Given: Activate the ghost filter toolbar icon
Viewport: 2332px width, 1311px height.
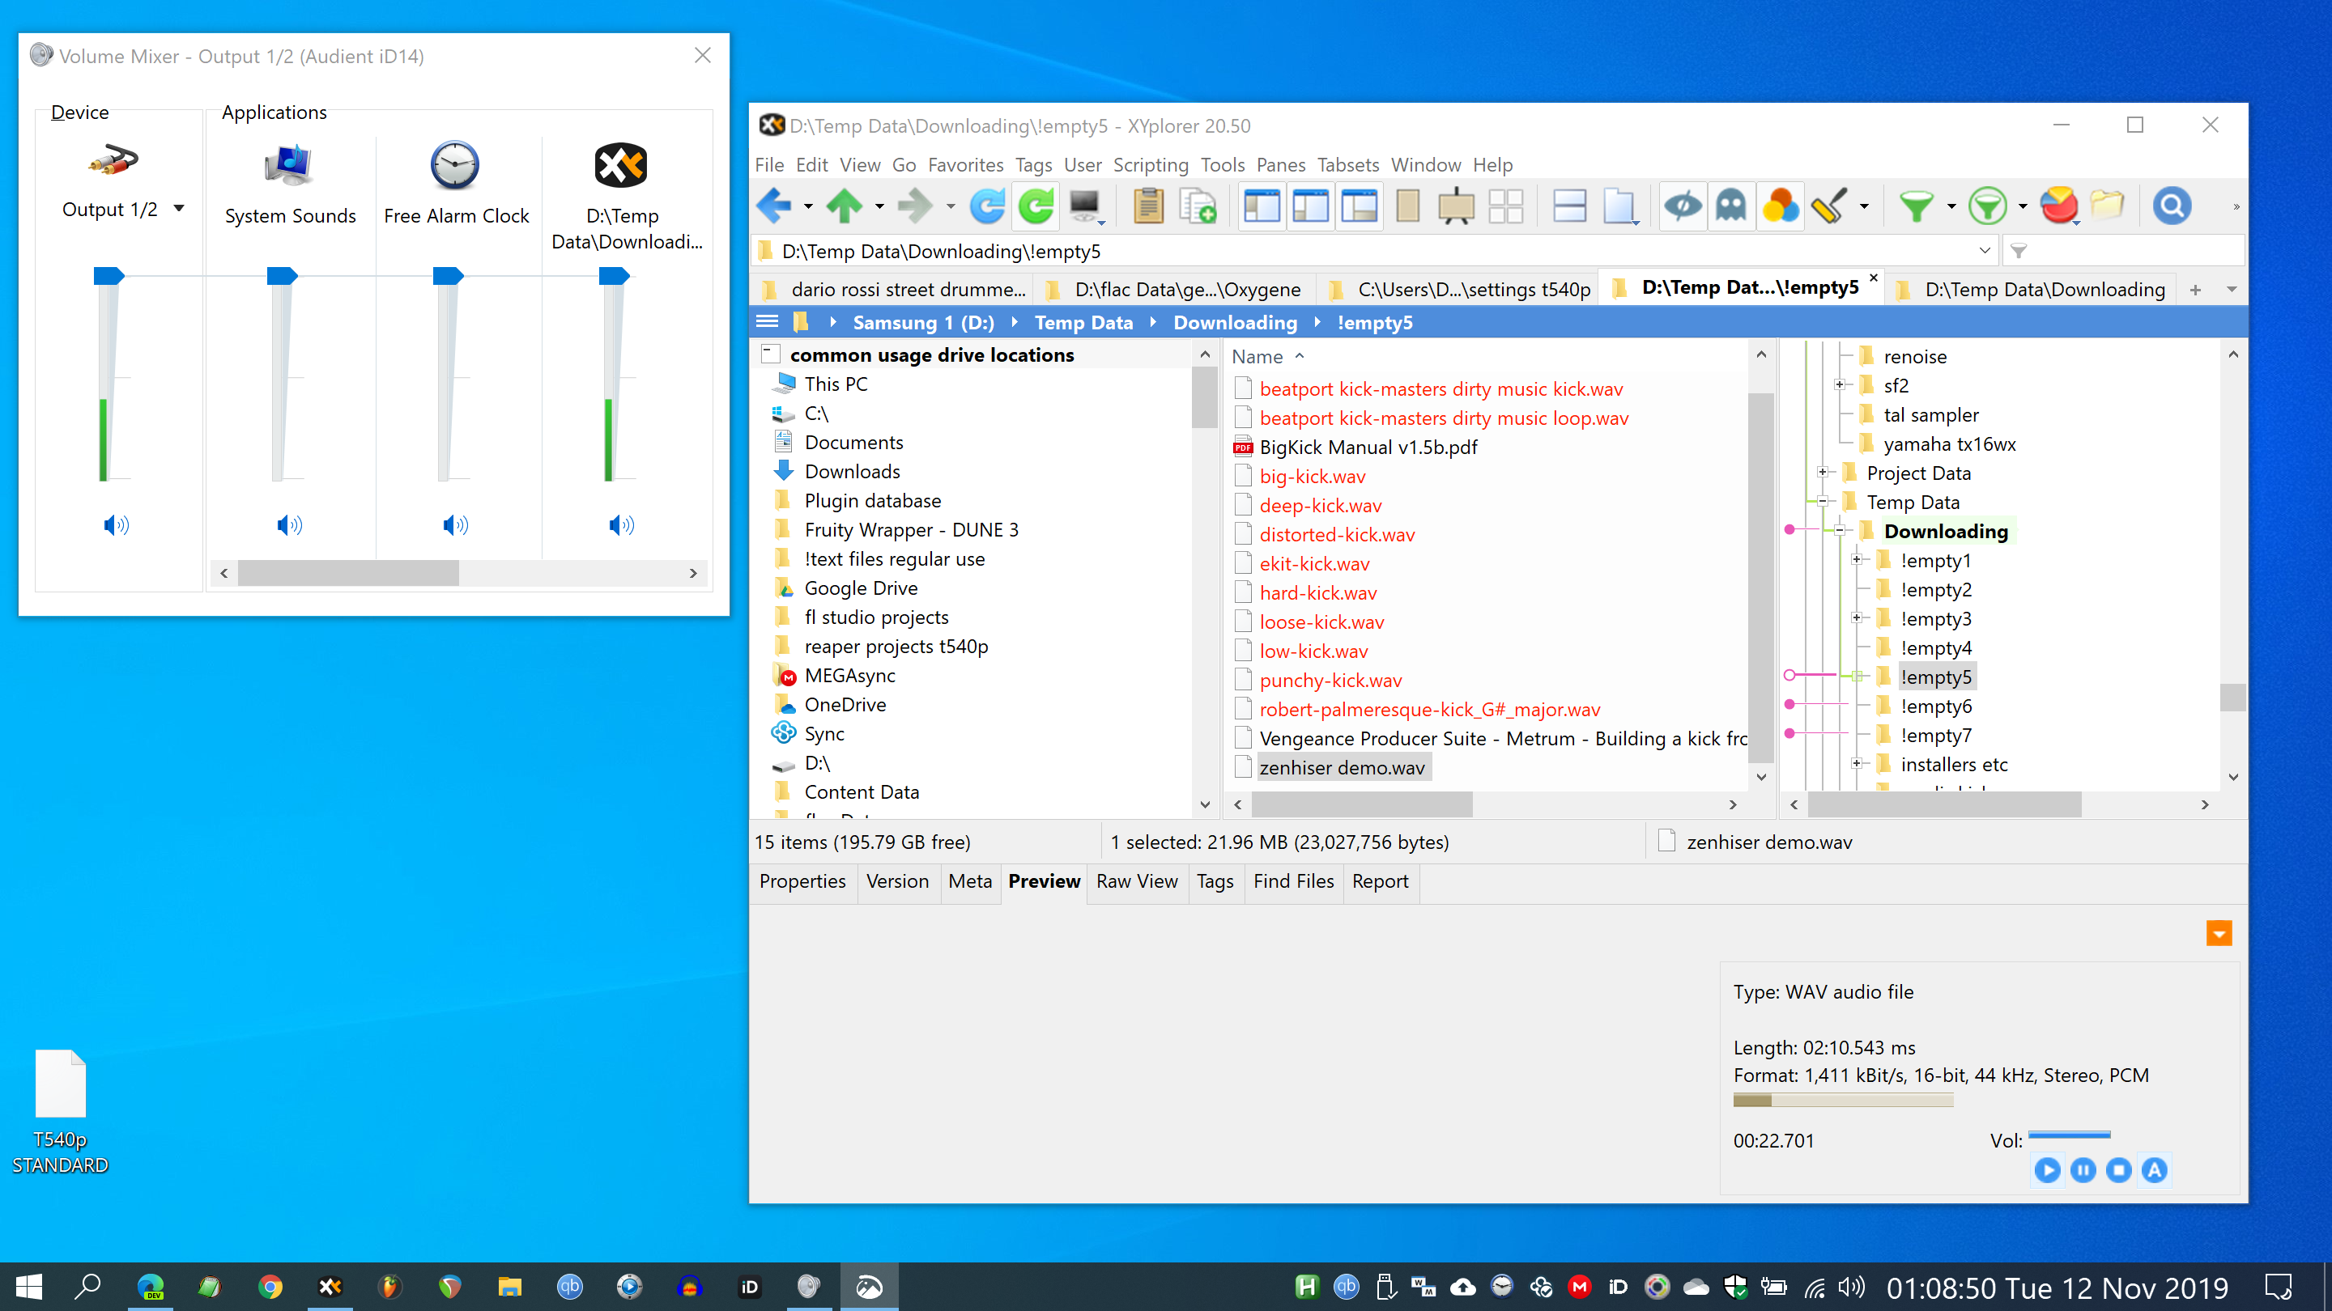Looking at the screenshot, I should 1732,206.
